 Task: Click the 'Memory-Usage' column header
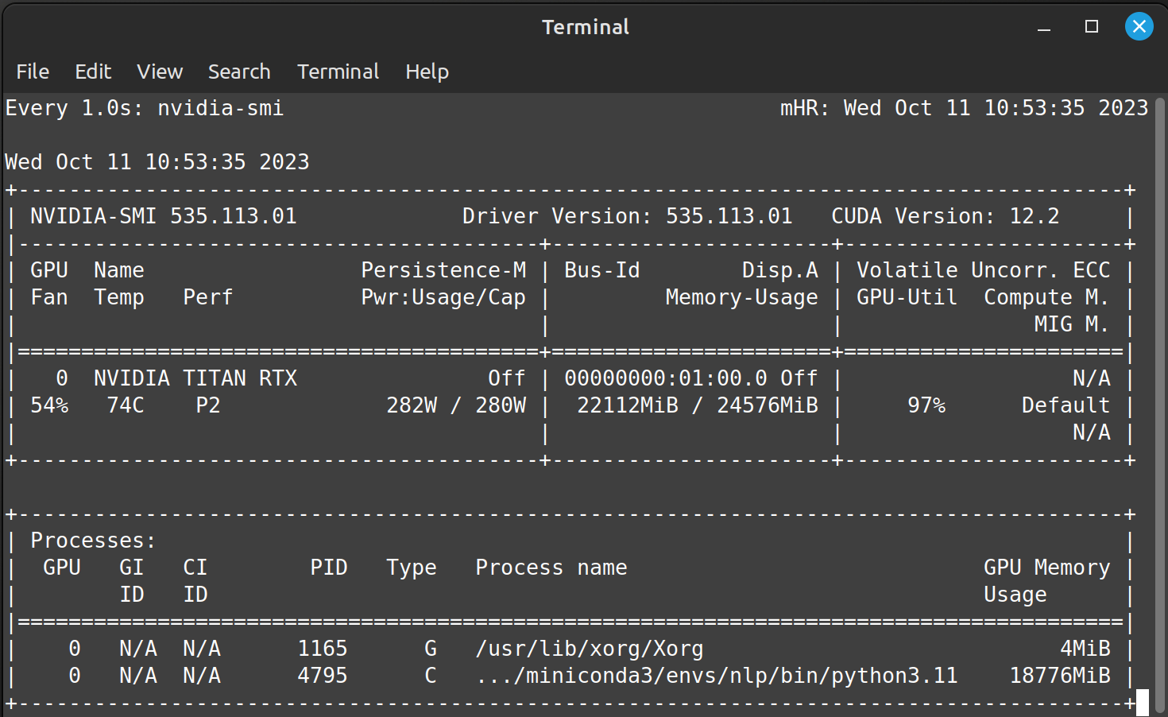tap(742, 297)
